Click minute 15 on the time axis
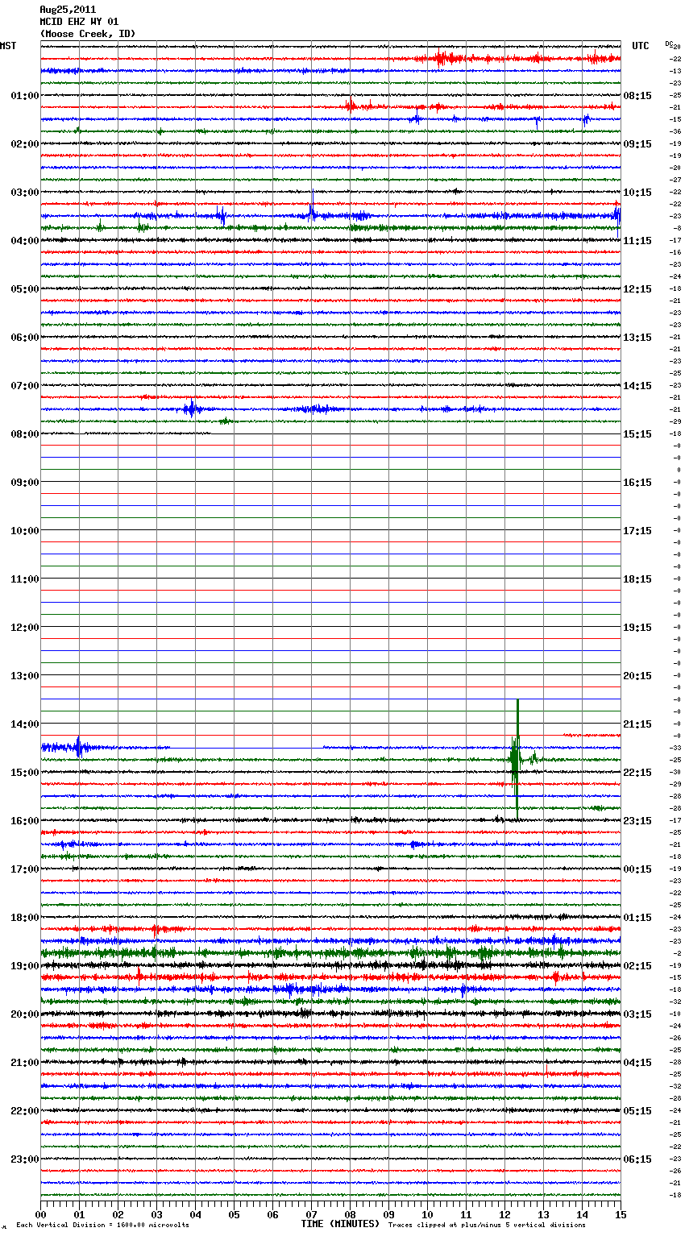 tap(621, 1214)
